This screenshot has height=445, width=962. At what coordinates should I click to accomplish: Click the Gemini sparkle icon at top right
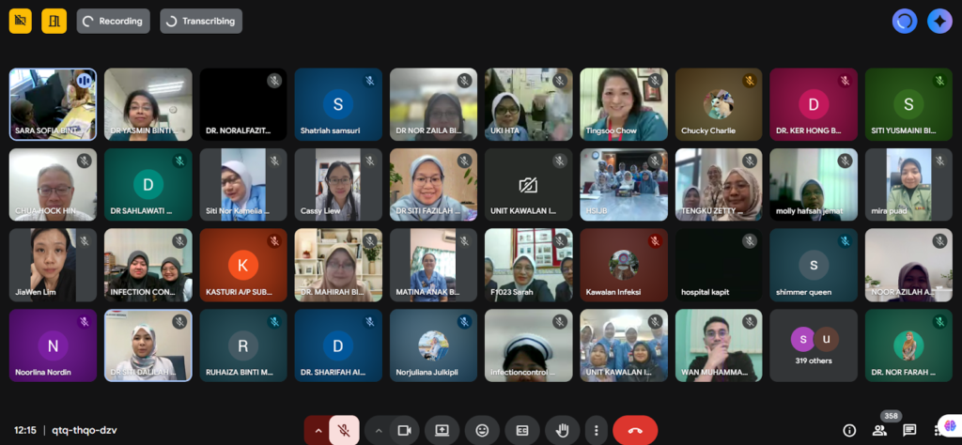pyautogui.click(x=939, y=21)
